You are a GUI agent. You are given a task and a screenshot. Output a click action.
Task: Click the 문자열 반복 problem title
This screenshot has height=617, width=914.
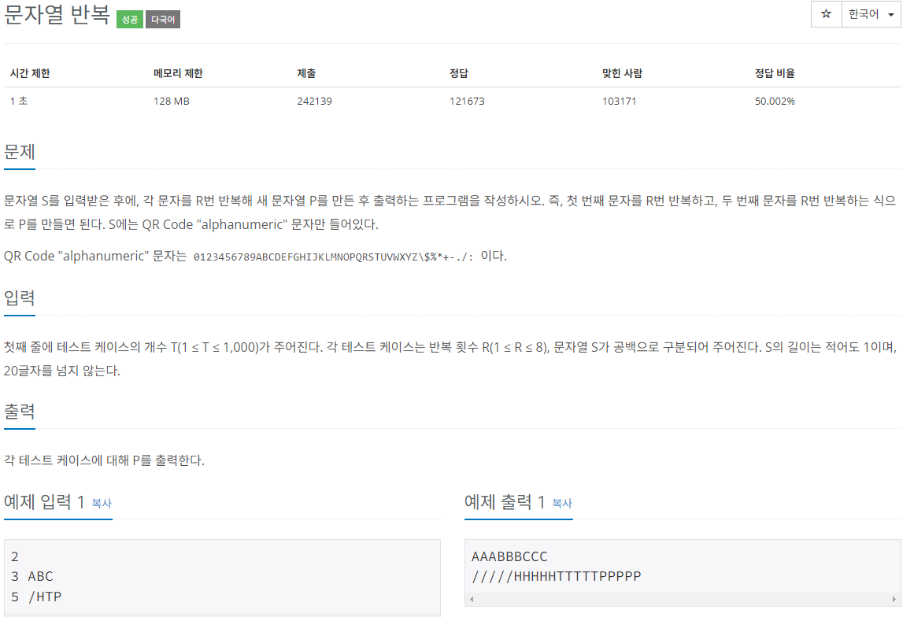(x=57, y=14)
